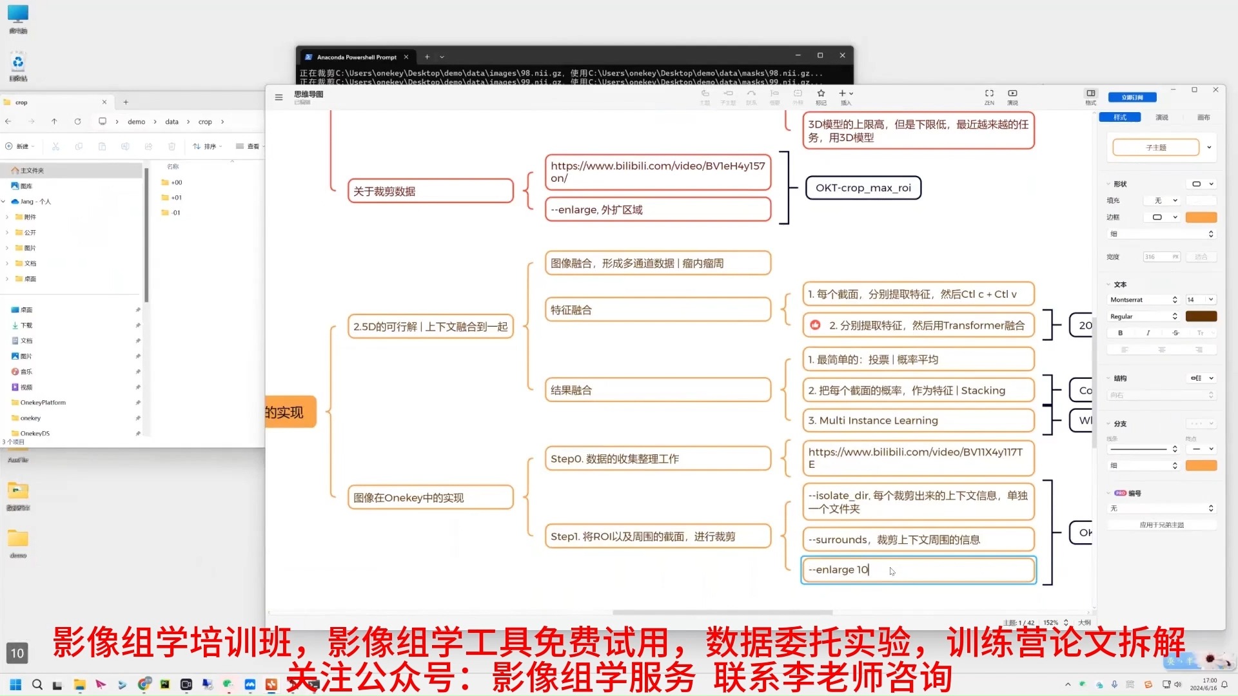Enter ZEN fullscreen mode
Viewport: 1238px width, 696px height.
[x=989, y=94]
